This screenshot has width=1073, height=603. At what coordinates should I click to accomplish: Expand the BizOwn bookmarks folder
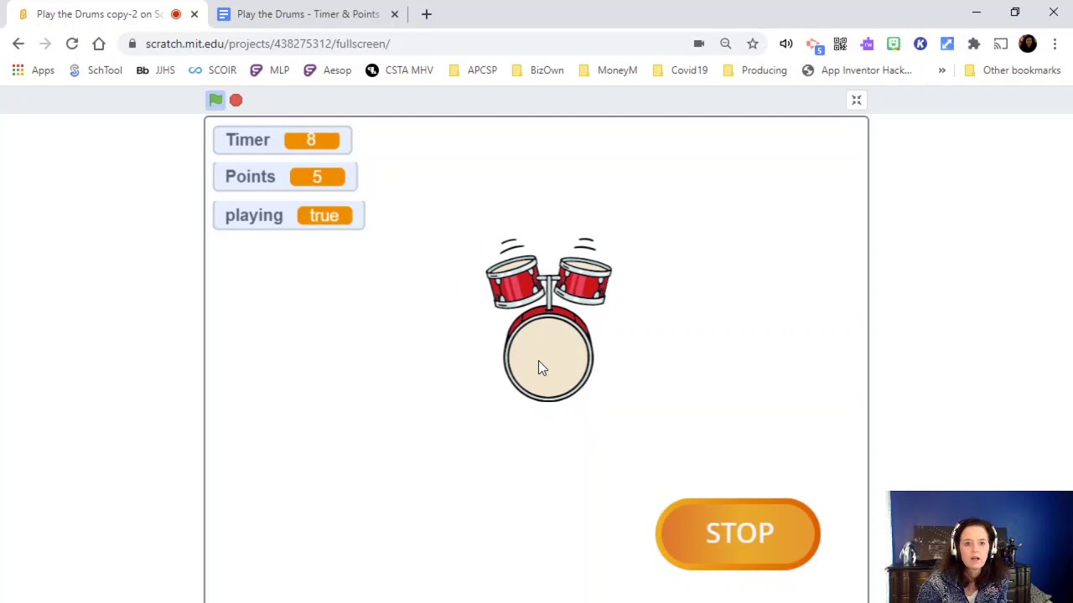537,70
